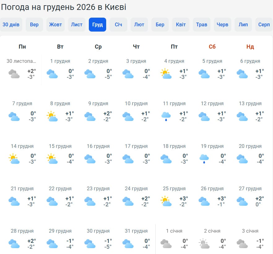This screenshot has width=273, height=254.
Task: Open the Черв month tab
Action: point(222,24)
